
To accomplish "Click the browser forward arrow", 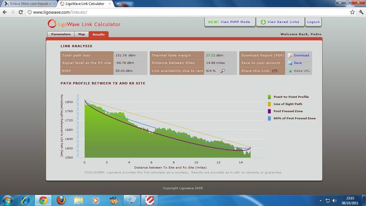I will pos(13,12).
